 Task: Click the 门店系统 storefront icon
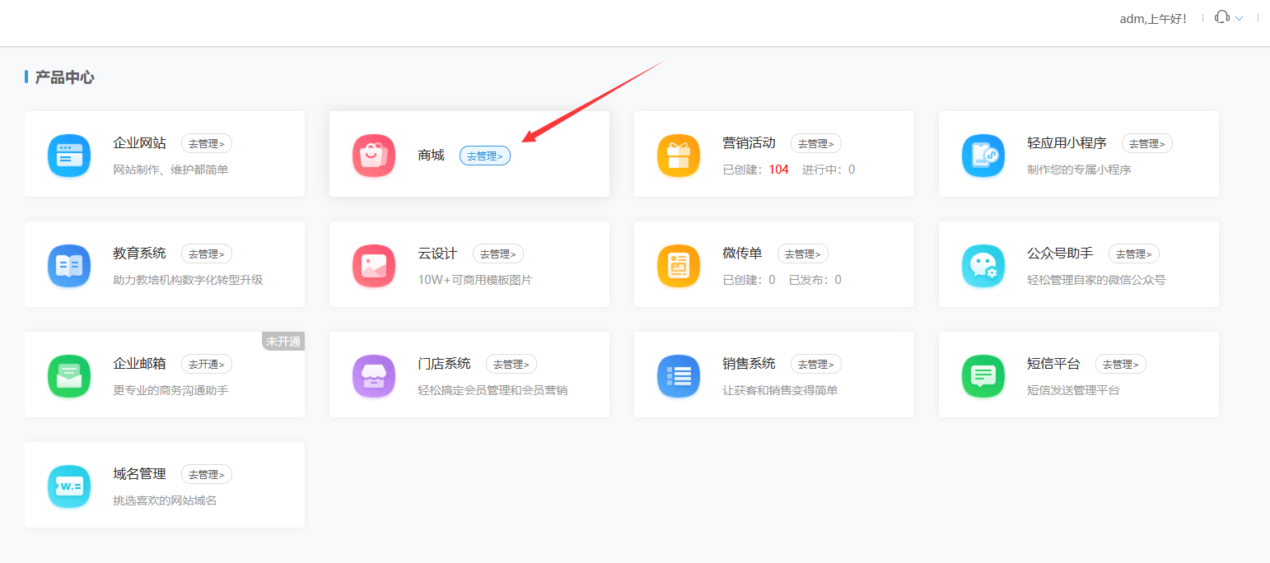[x=374, y=375]
